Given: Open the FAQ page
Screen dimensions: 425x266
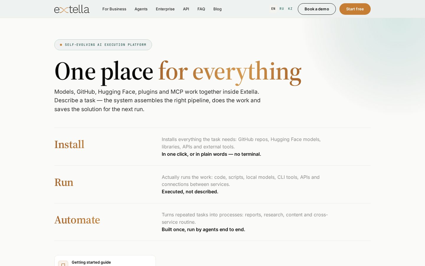Looking at the screenshot, I should point(201,9).
